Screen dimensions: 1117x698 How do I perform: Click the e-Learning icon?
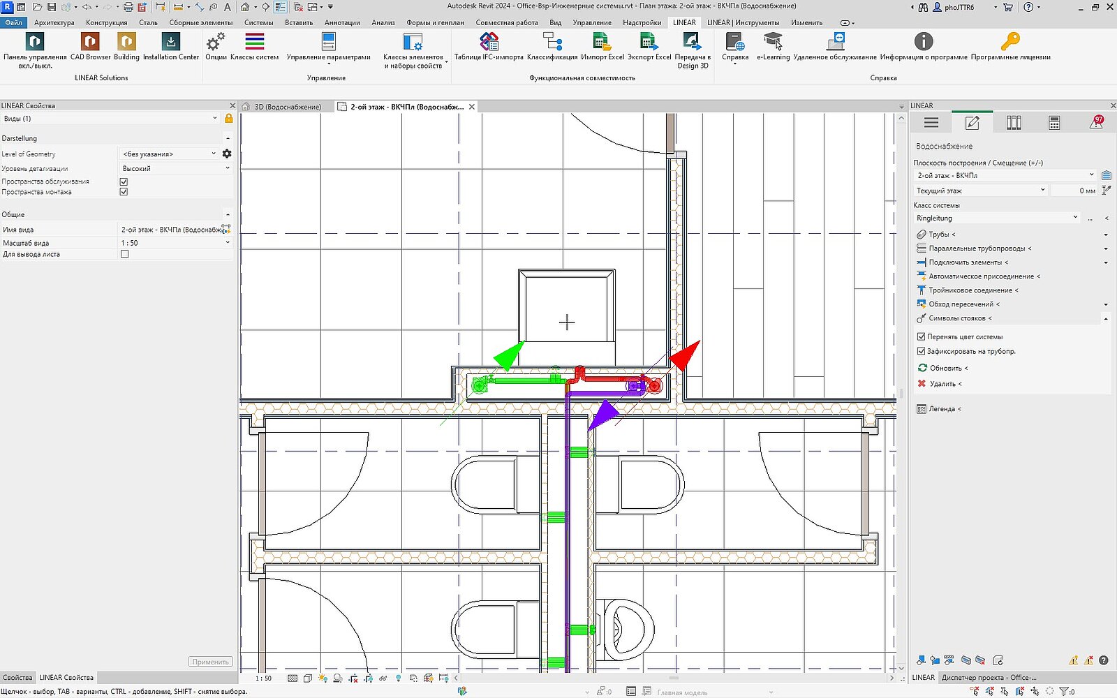tap(773, 43)
